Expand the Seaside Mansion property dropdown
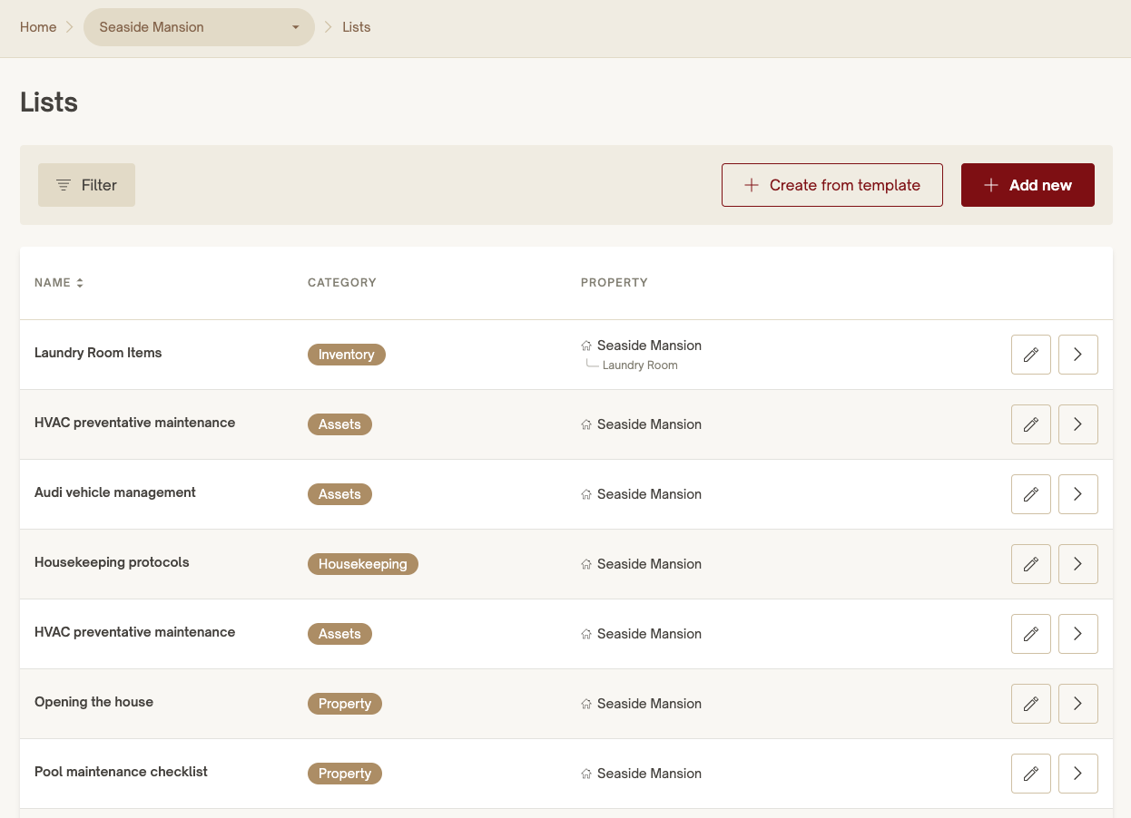The width and height of the screenshot is (1131, 818). (x=199, y=27)
